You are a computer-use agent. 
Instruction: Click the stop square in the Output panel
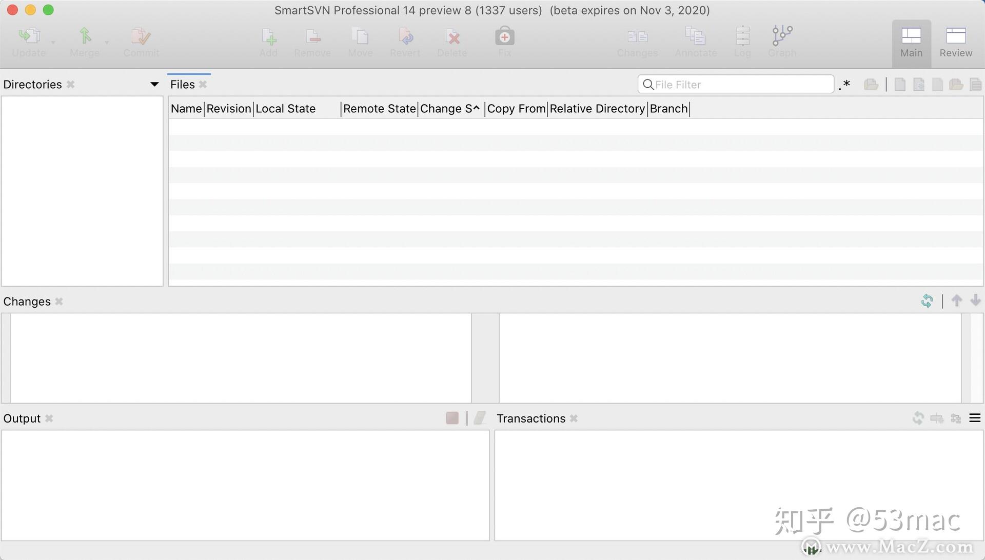coord(452,417)
